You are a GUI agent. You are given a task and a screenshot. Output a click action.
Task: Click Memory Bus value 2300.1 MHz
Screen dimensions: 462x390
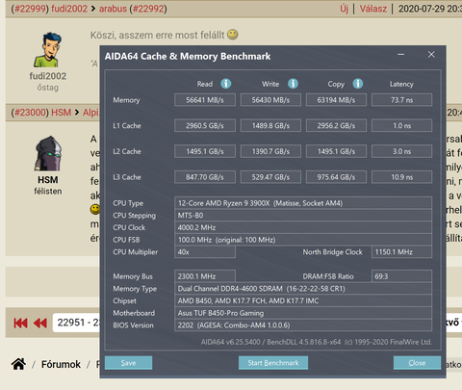[x=205, y=276]
